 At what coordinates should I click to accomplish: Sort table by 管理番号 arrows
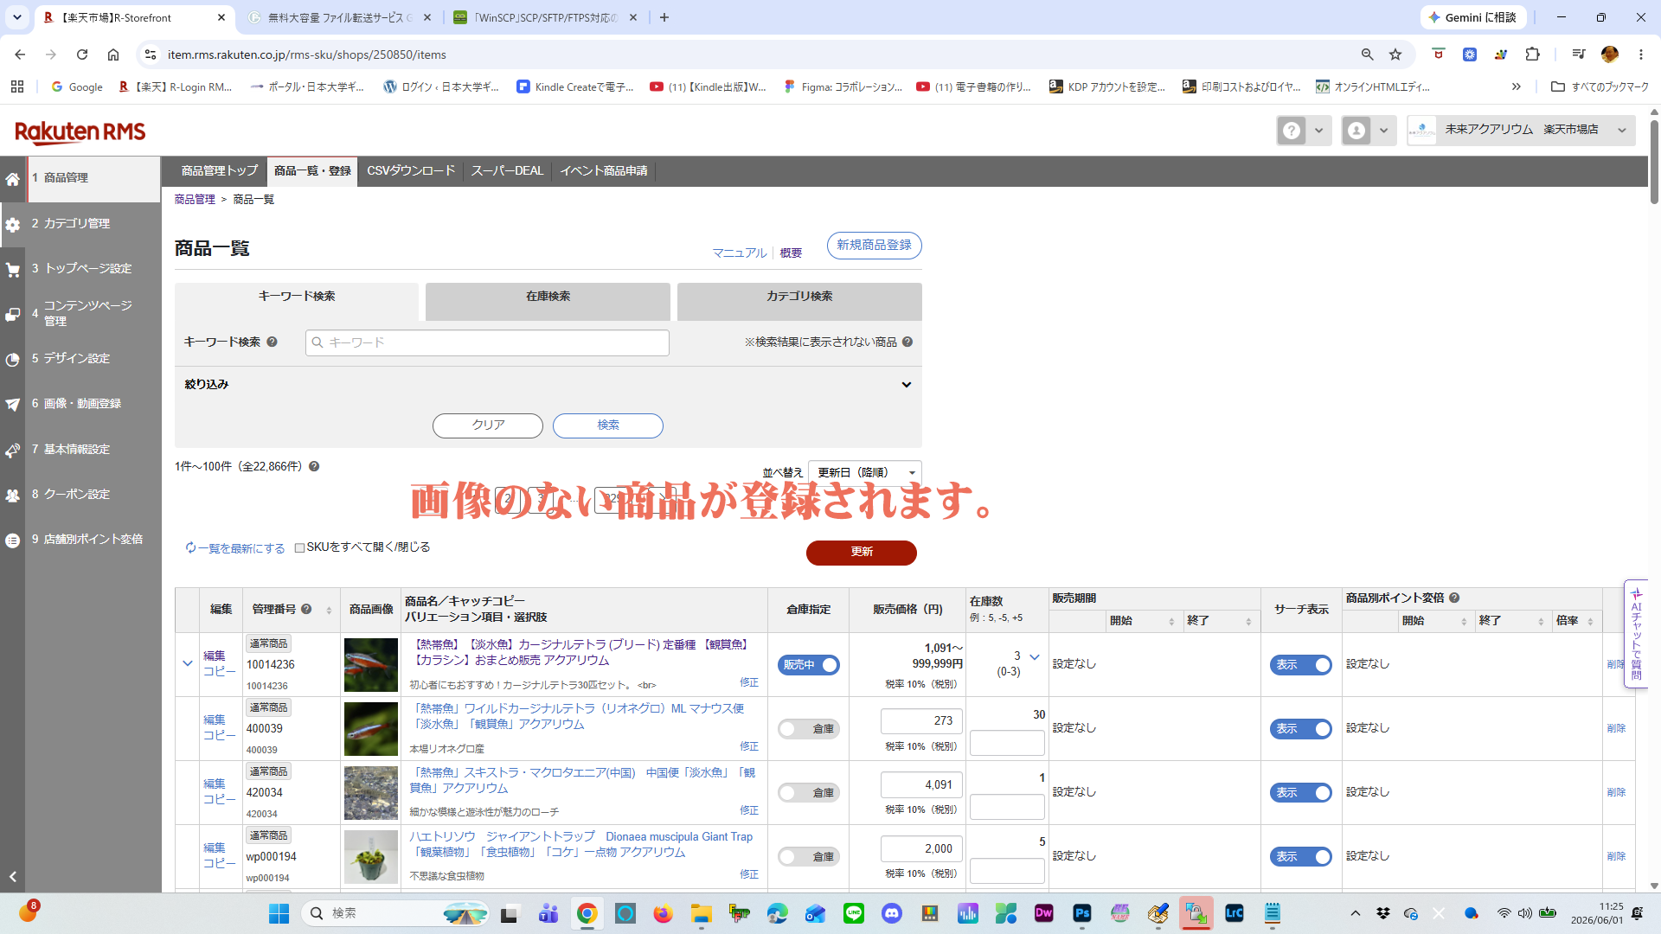point(329,610)
